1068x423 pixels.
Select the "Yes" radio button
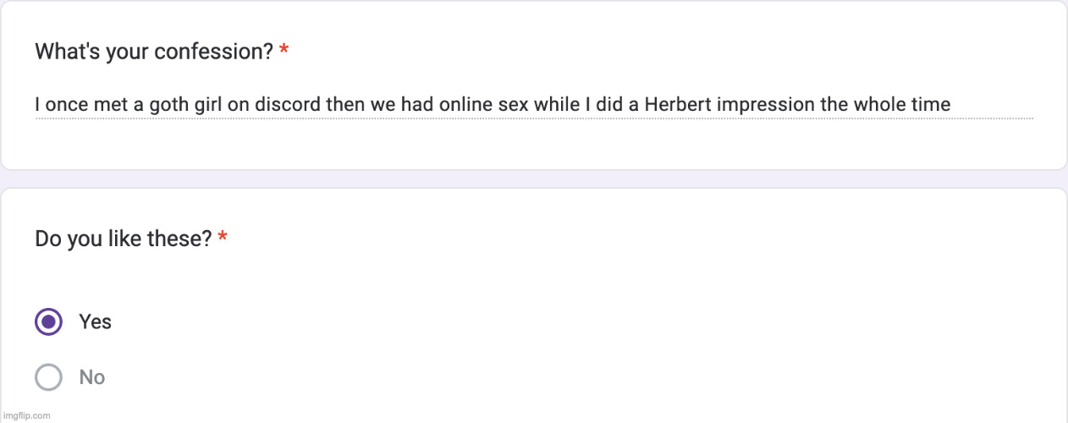point(48,322)
